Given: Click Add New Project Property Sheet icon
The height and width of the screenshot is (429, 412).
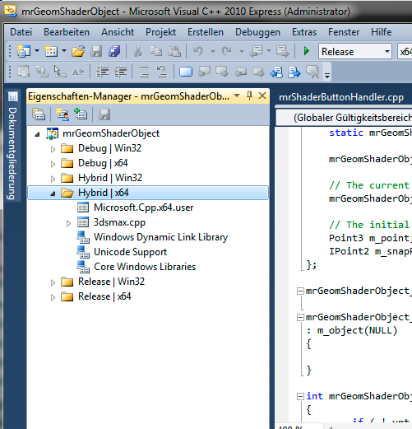Looking at the screenshot, I should (62, 114).
